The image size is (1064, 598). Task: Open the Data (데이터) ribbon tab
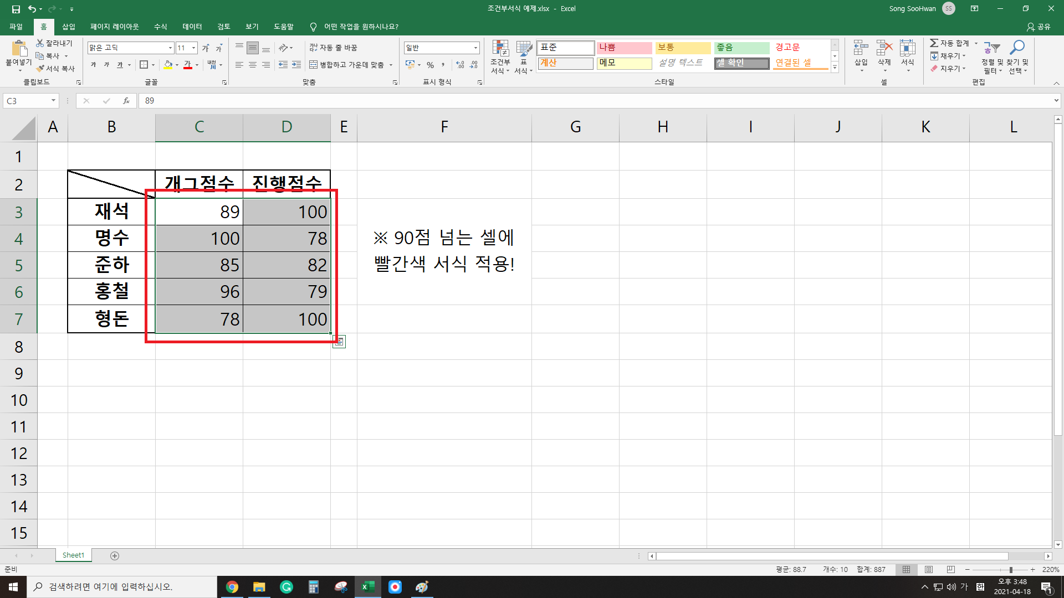coord(192,27)
